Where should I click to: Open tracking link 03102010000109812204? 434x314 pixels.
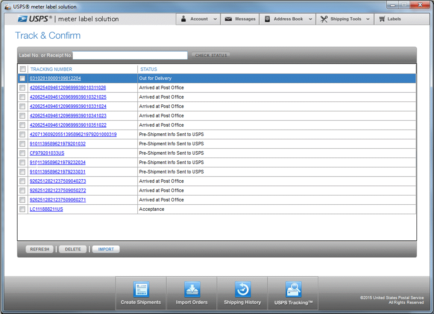55,78
